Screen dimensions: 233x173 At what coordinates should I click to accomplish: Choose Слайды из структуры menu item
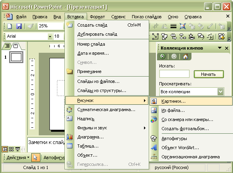(107, 90)
